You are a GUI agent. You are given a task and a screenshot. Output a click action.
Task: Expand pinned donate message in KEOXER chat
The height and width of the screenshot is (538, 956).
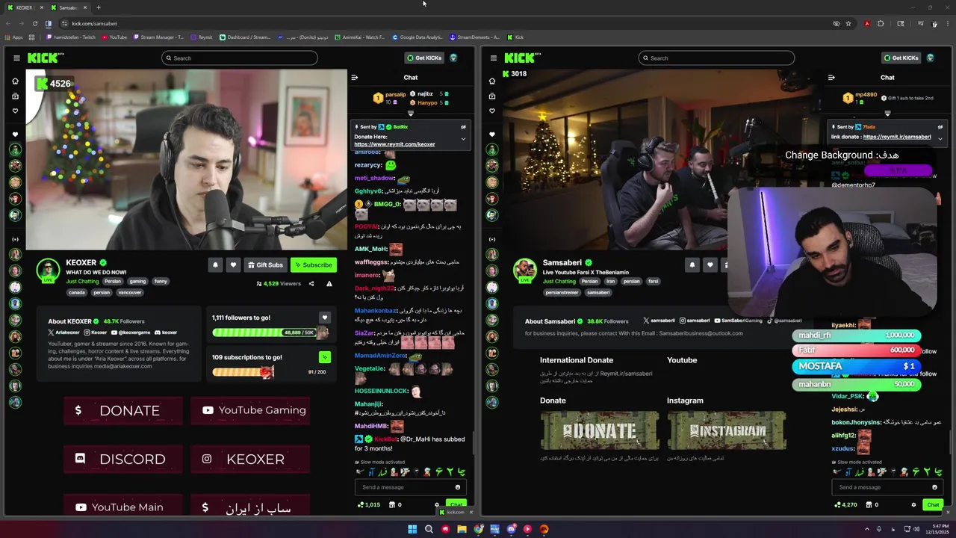click(x=463, y=139)
